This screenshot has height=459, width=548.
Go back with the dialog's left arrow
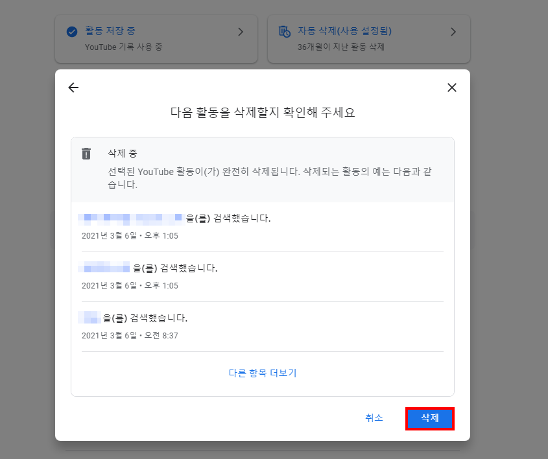tap(73, 88)
